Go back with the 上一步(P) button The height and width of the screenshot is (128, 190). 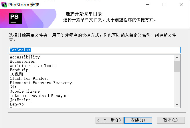point(110,120)
